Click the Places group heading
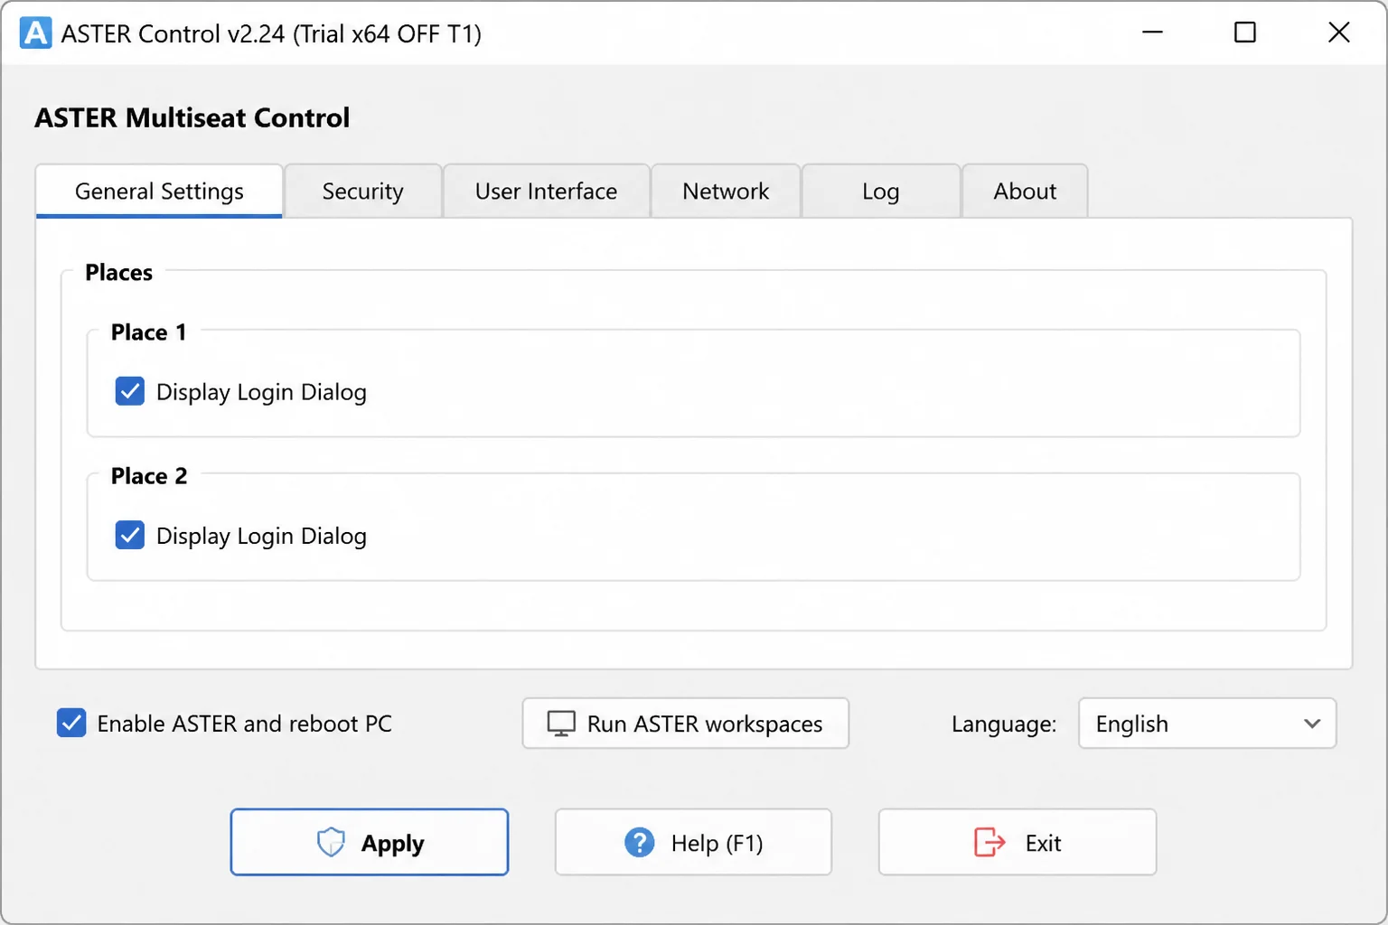1388x925 pixels. tap(118, 273)
